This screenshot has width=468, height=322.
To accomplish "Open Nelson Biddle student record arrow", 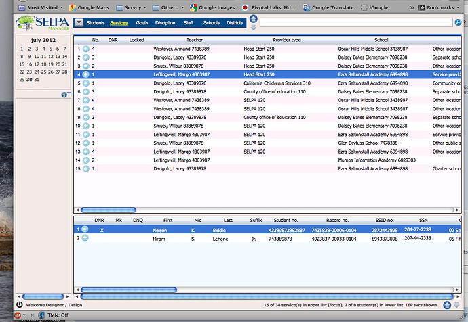I will point(85,229).
